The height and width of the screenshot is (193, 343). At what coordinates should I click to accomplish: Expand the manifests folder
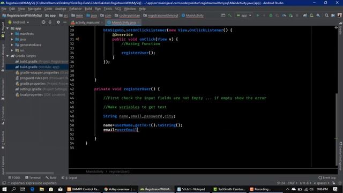coord(12,34)
